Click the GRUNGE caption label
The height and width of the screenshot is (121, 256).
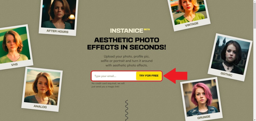(x=204, y=117)
